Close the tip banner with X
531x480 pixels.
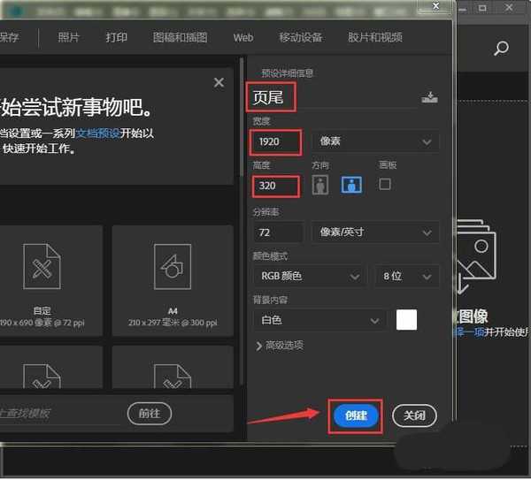[x=219, y=82]
